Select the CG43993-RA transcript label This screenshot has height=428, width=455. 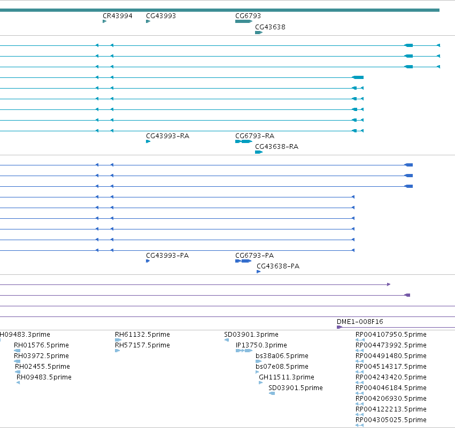pyautogui.click(x=168, y=136)
